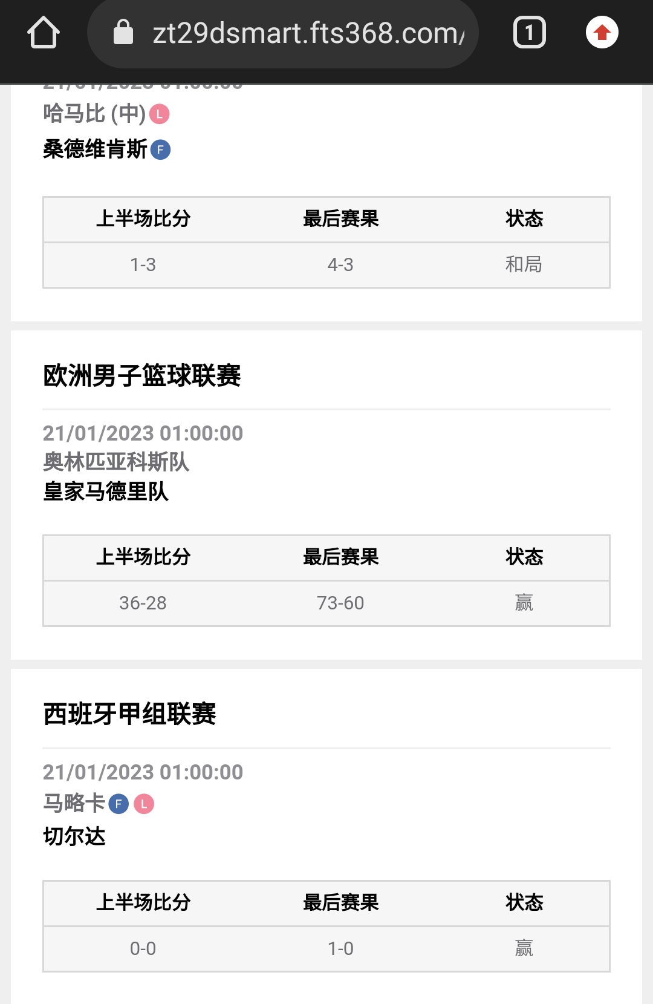
Task: Click the 1-0 final result cell
Action: click(x=340, y=948)
